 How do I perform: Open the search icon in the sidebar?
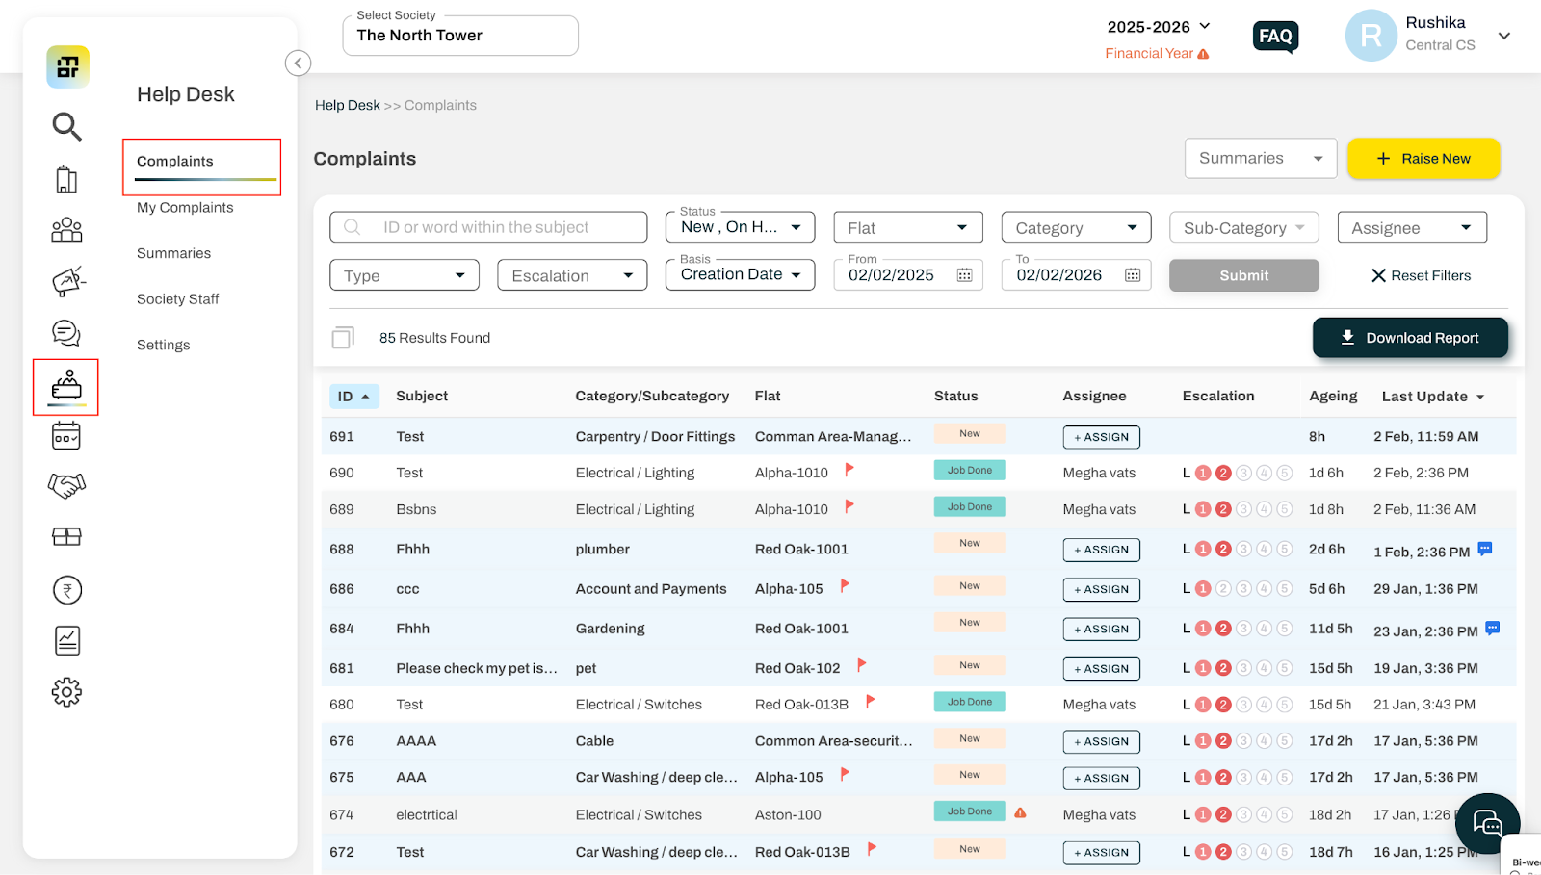coord(66,126)
